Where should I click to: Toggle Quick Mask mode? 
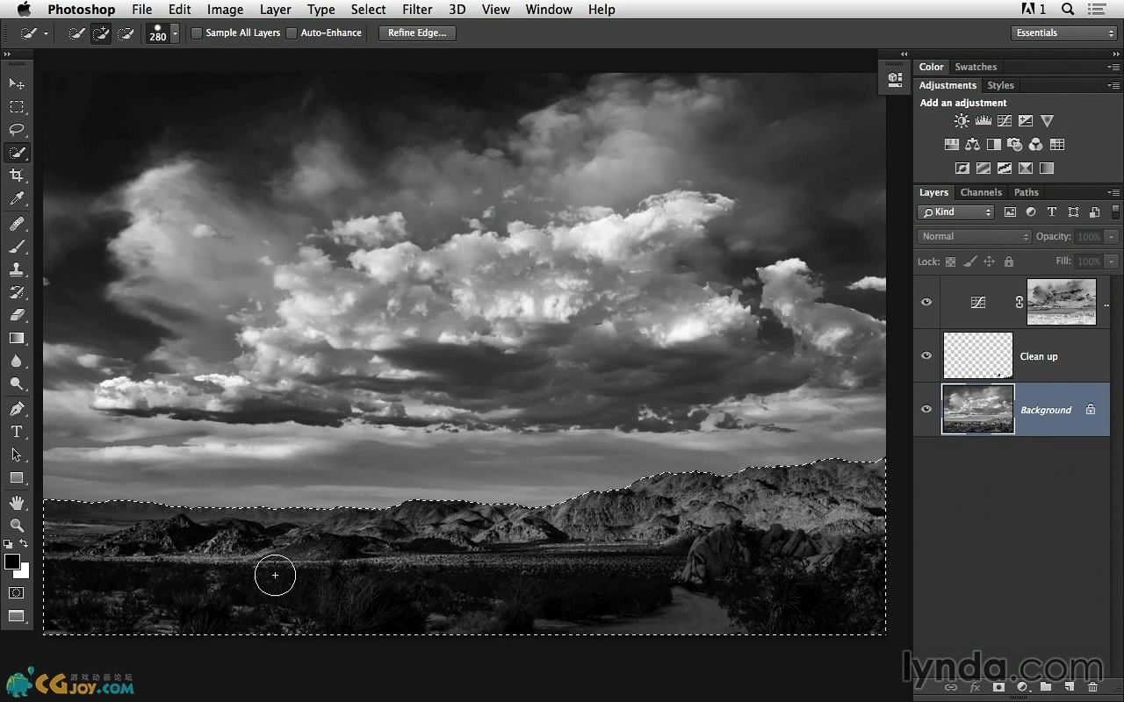[17, 593]
